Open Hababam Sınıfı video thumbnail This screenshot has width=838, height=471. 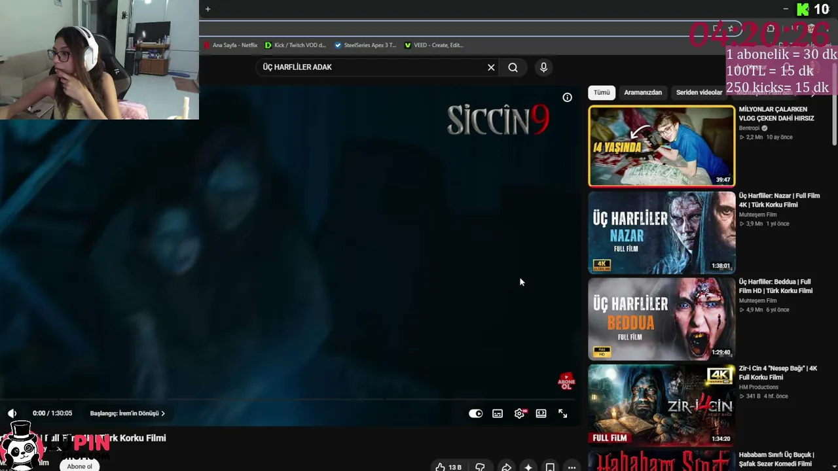(x=661, y=461)
